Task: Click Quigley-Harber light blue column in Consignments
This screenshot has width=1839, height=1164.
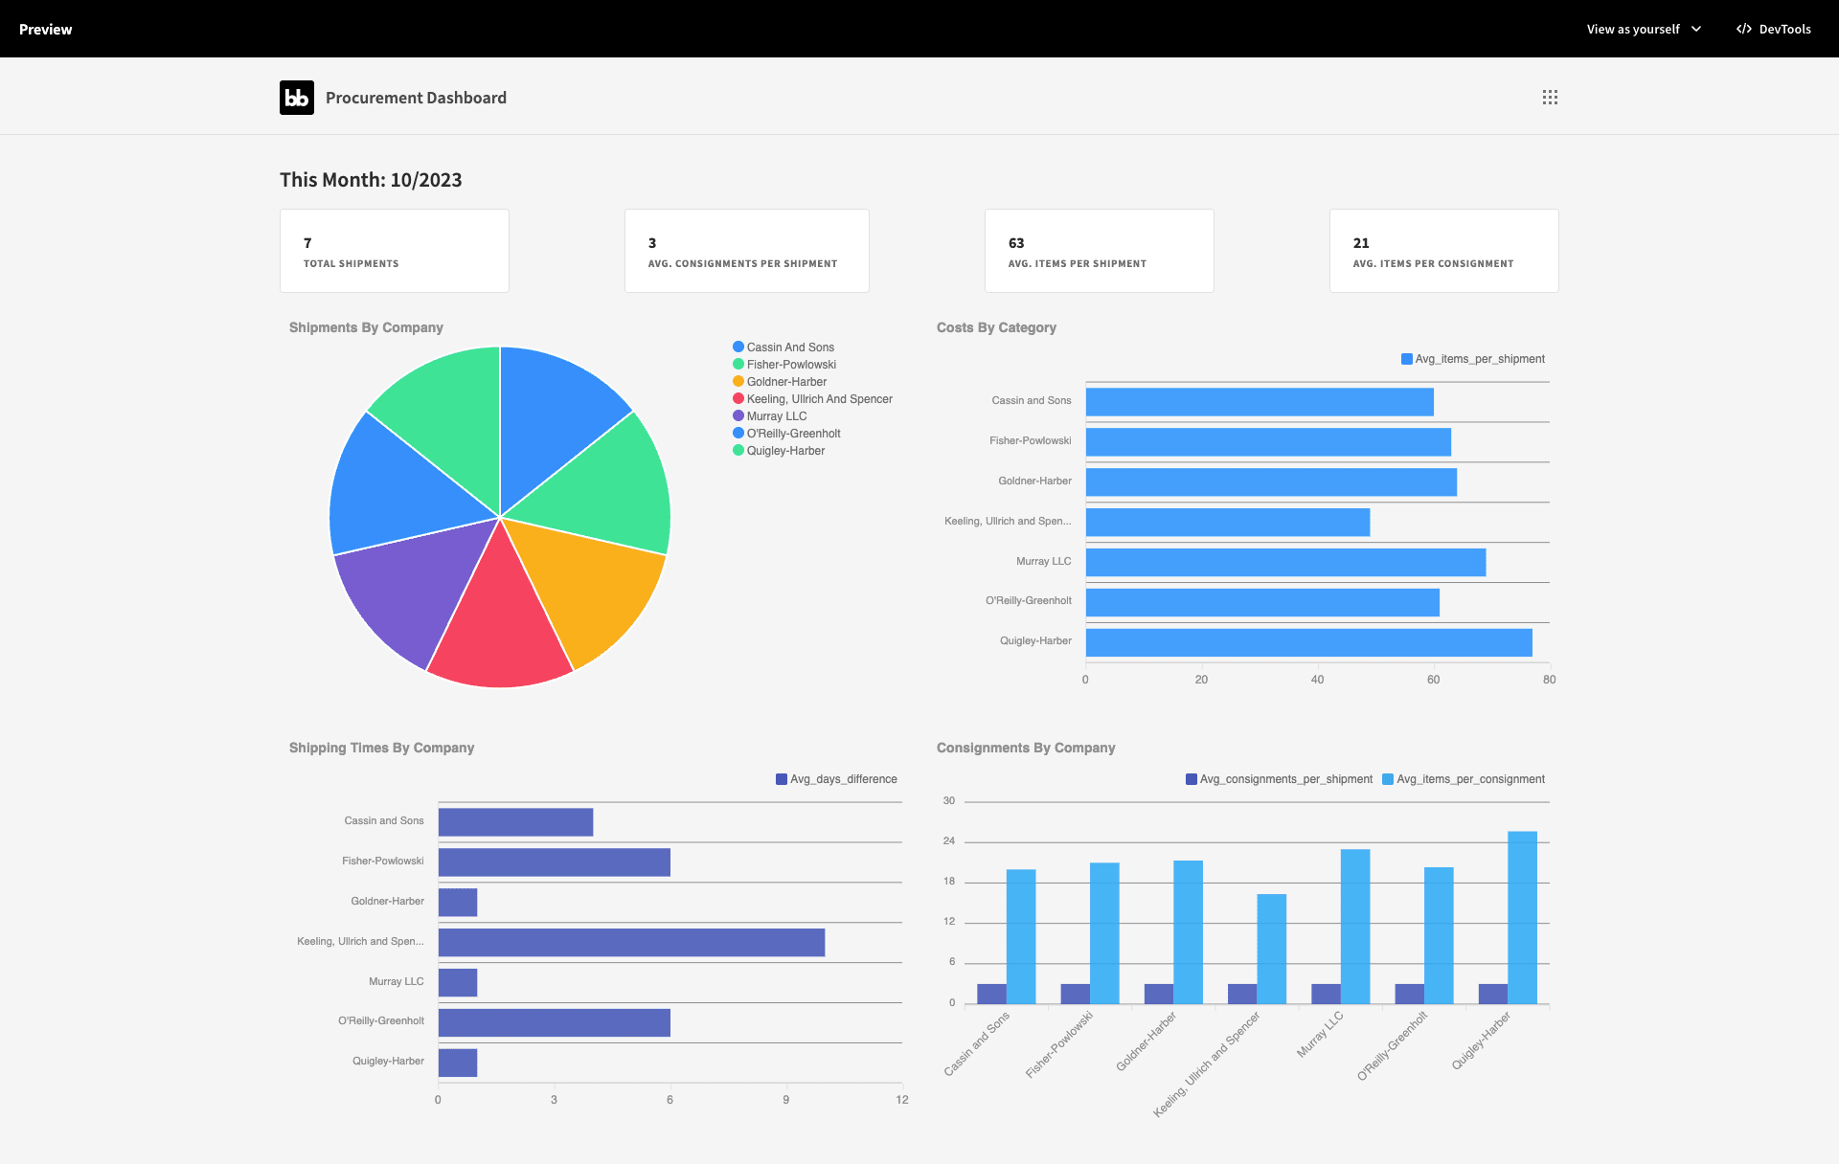Action: point(1522,917)
